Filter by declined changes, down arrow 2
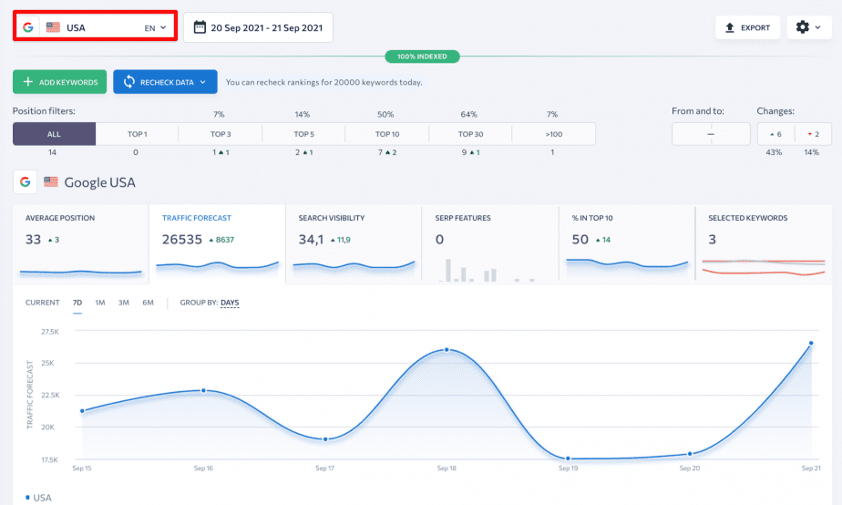This screenshot has width=842, height=505. pyautogui.click(x=814, y=134)
